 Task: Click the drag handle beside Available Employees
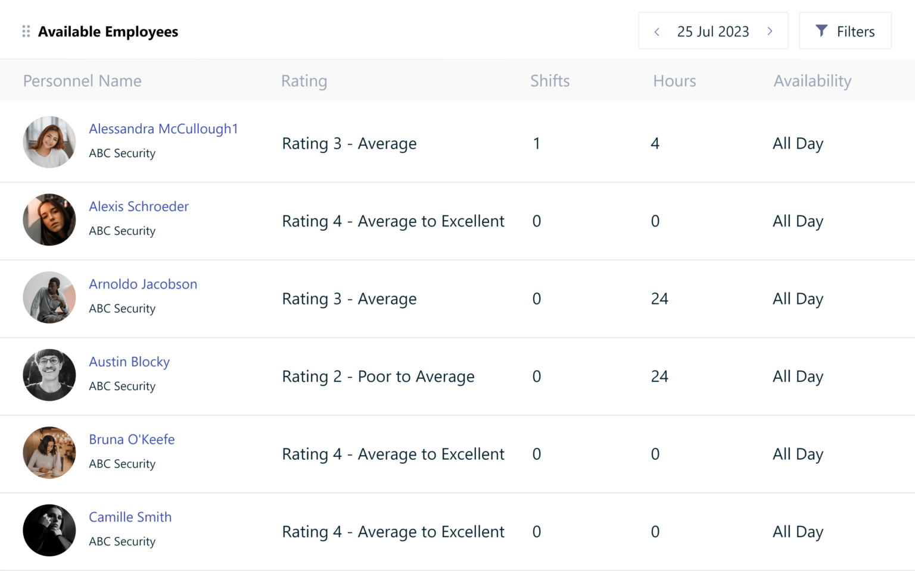(26, 32)
